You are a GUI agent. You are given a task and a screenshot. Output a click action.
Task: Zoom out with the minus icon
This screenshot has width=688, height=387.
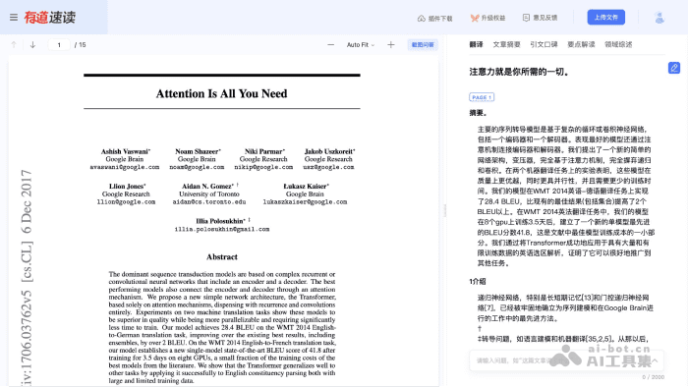pyautogui.click(x=330, y=45)
